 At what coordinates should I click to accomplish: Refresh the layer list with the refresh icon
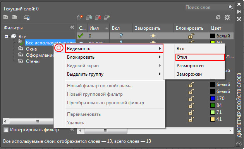(x=218, y=17)
